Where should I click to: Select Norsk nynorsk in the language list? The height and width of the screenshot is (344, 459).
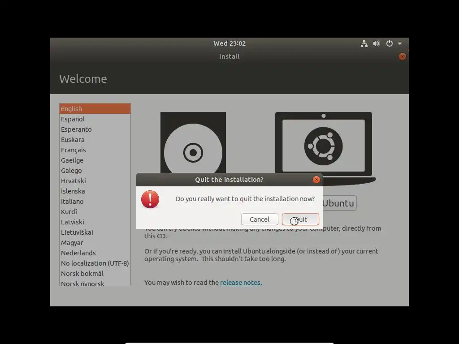click(x=95, y=283)
